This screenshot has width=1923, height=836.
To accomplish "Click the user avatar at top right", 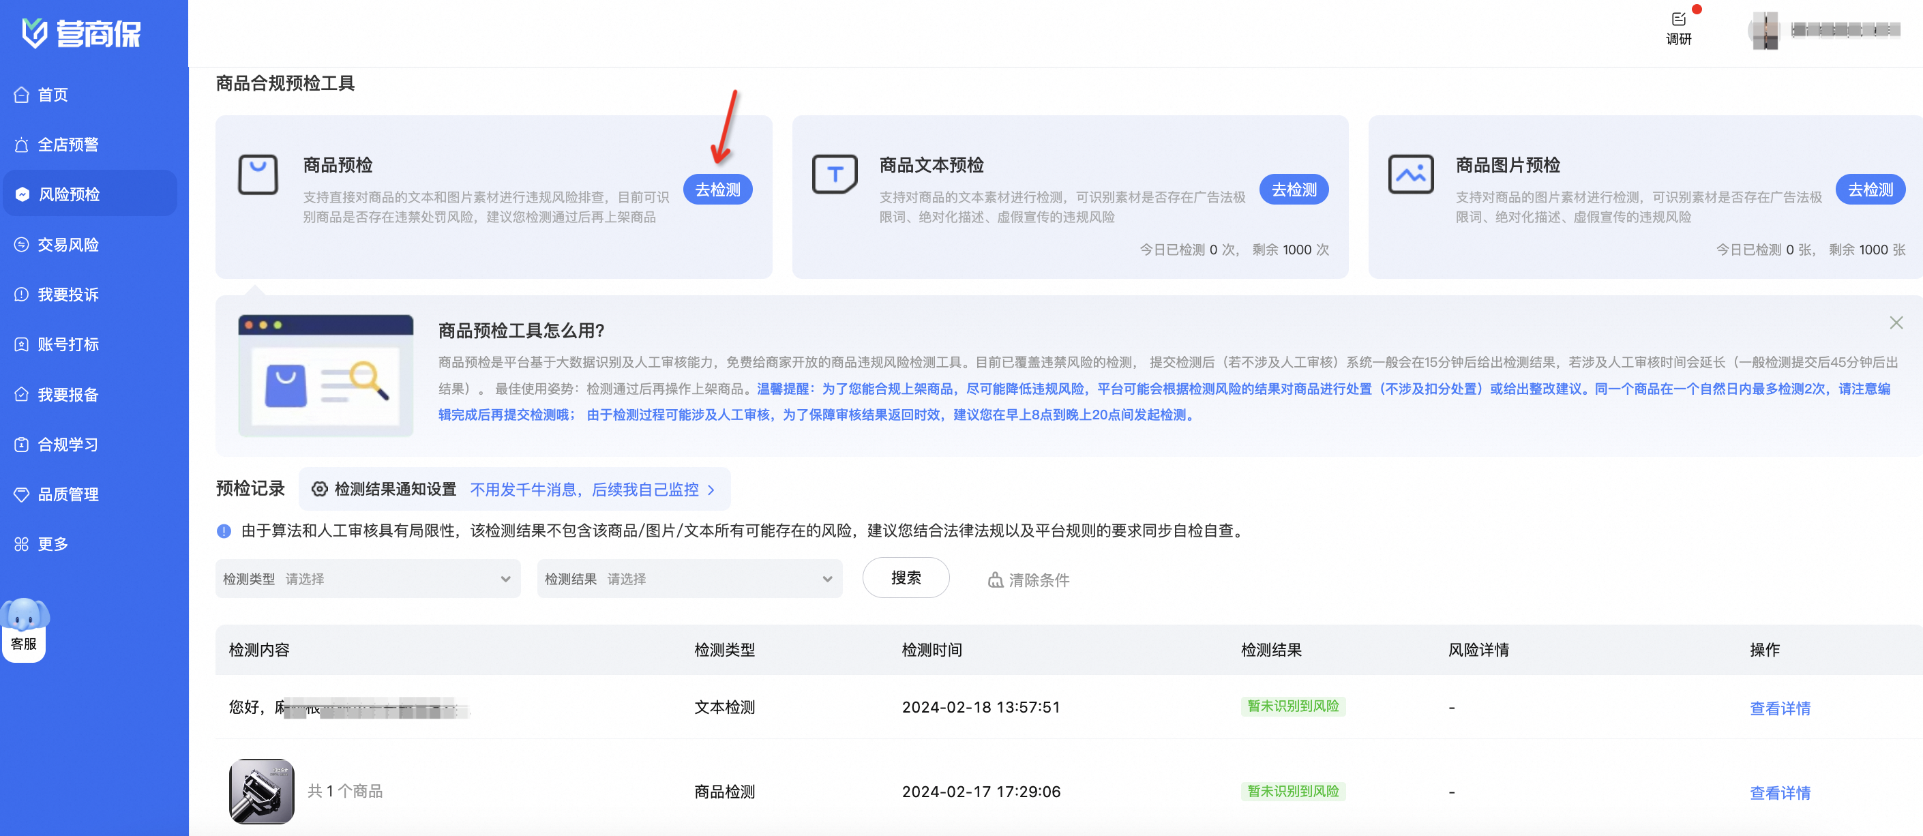I will click(x=1764, y=31).
